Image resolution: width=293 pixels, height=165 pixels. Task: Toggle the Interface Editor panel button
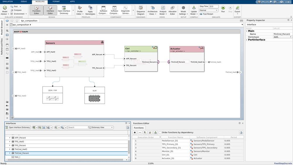50,10
